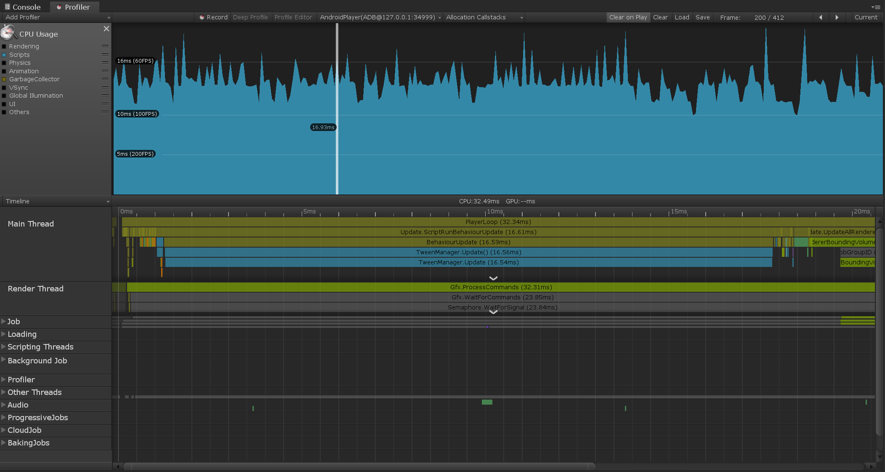
Task: Click Load to open profile data
Action: click(682, 17)
